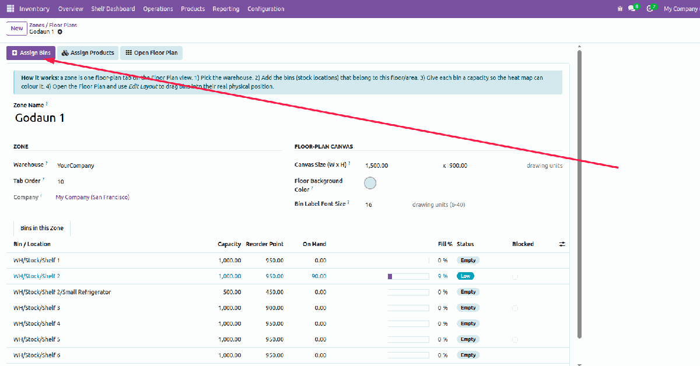Follow the Zones / Floor Plans breadcrumb

[53, 25]
